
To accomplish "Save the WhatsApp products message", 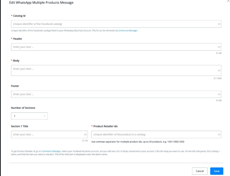I will point(217,171).
